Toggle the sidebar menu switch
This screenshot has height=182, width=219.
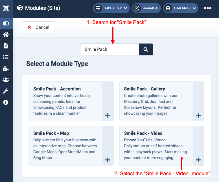6,23
